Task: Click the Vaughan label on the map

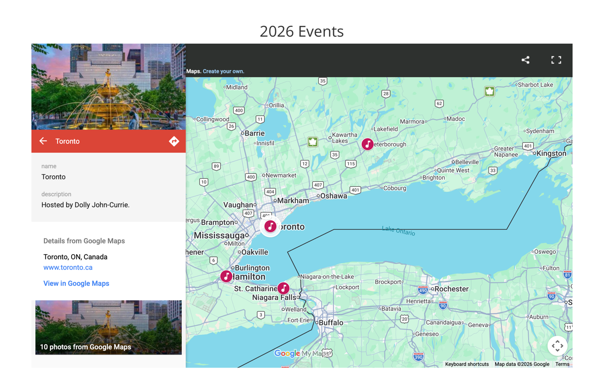Action: coord(238,205)
